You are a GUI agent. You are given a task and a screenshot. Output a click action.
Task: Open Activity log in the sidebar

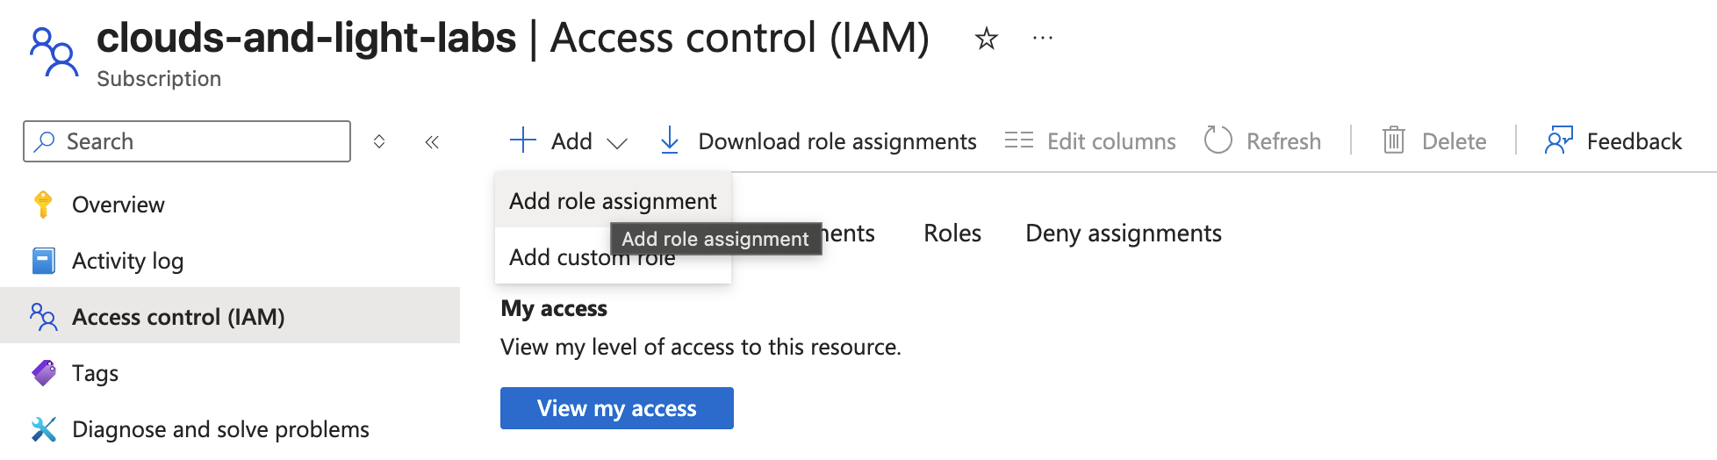coord(230,261)
